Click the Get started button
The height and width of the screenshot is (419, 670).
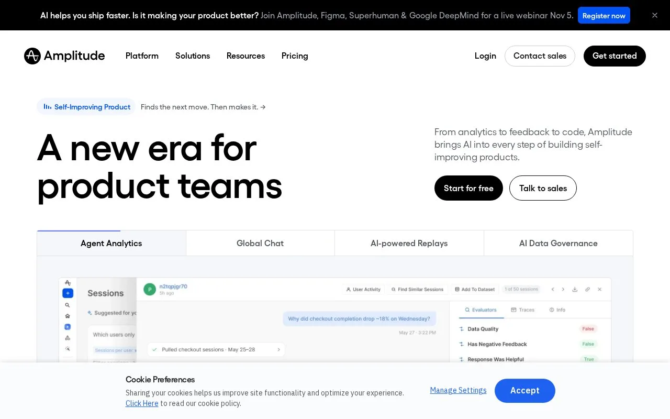pyautogui.click(x=615, y=56)
